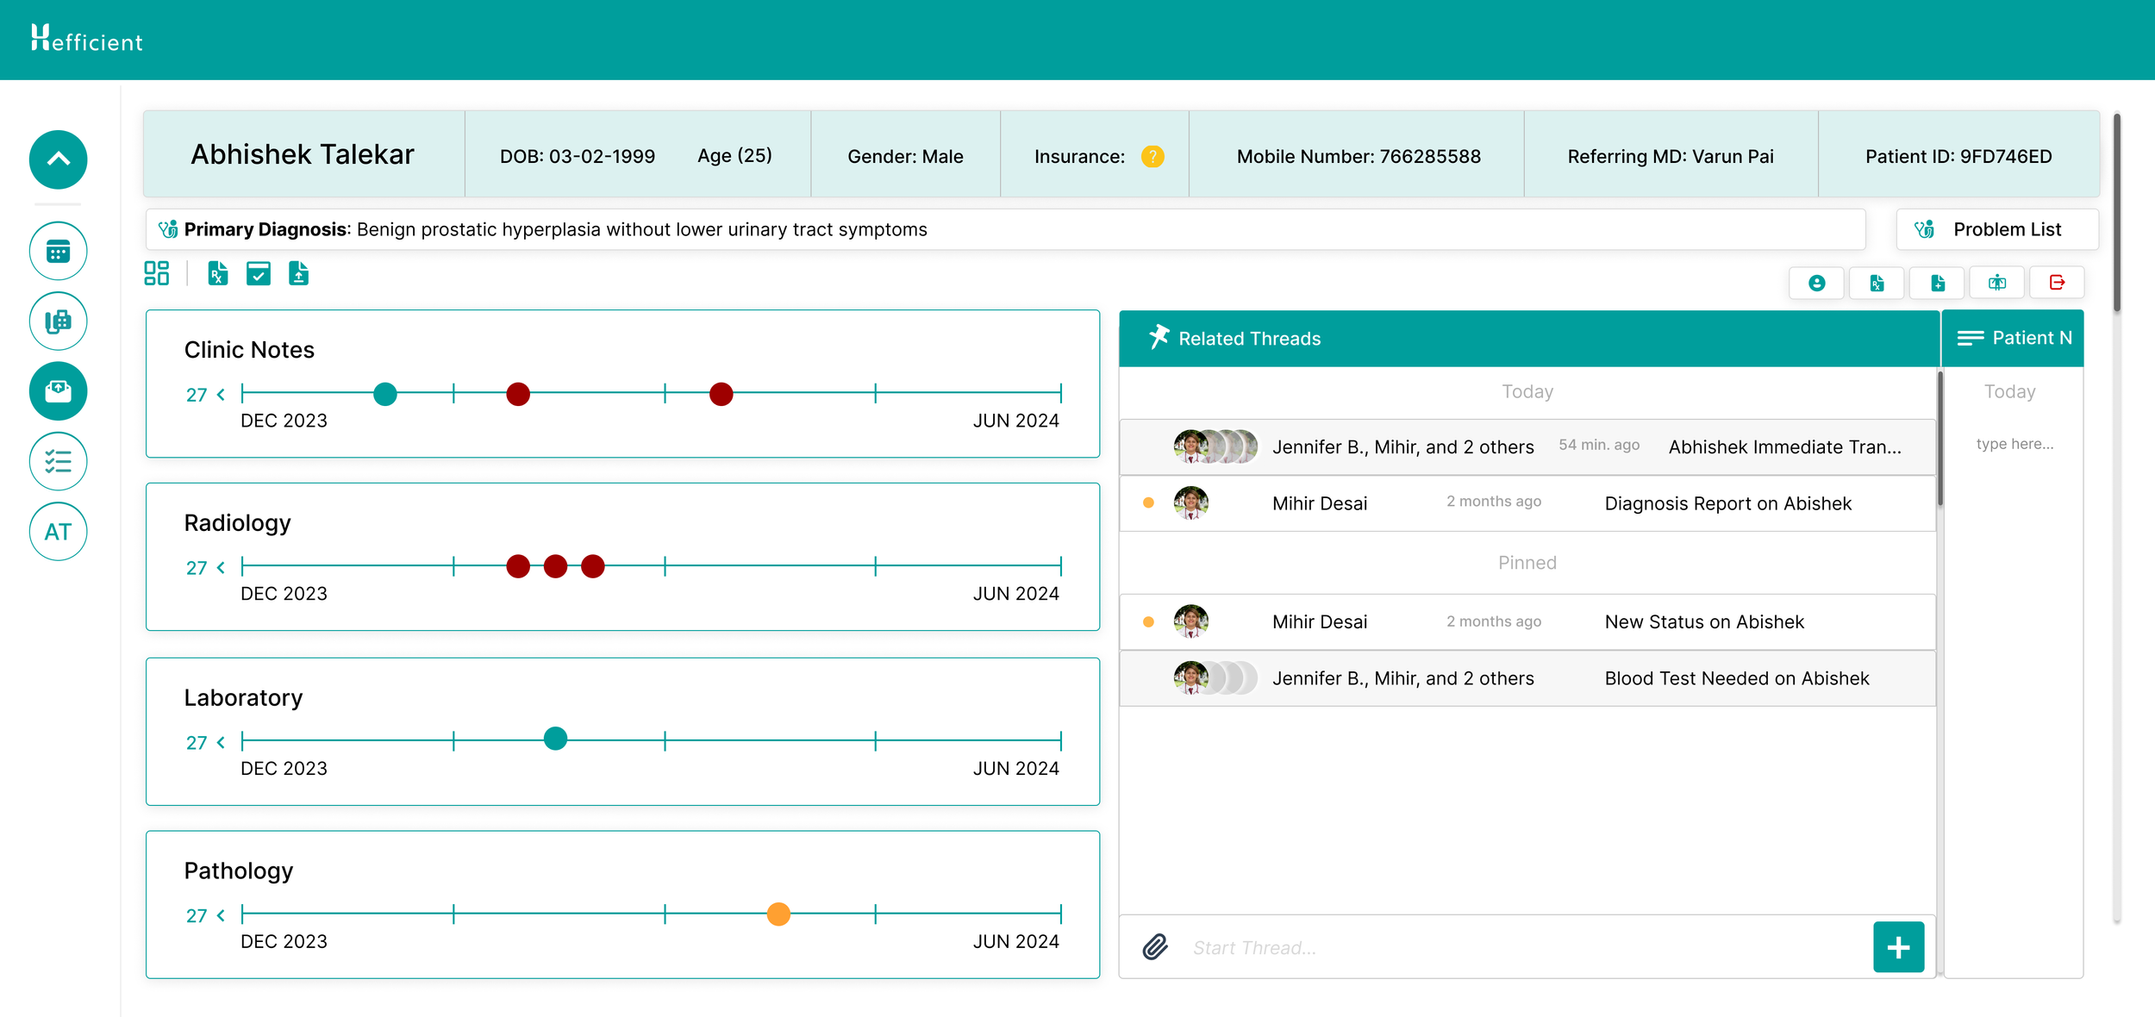Screen dimensions: 2155x1017
Task: Open the Diagnosis Report on Abishek thread
Action: [1727, 503]
